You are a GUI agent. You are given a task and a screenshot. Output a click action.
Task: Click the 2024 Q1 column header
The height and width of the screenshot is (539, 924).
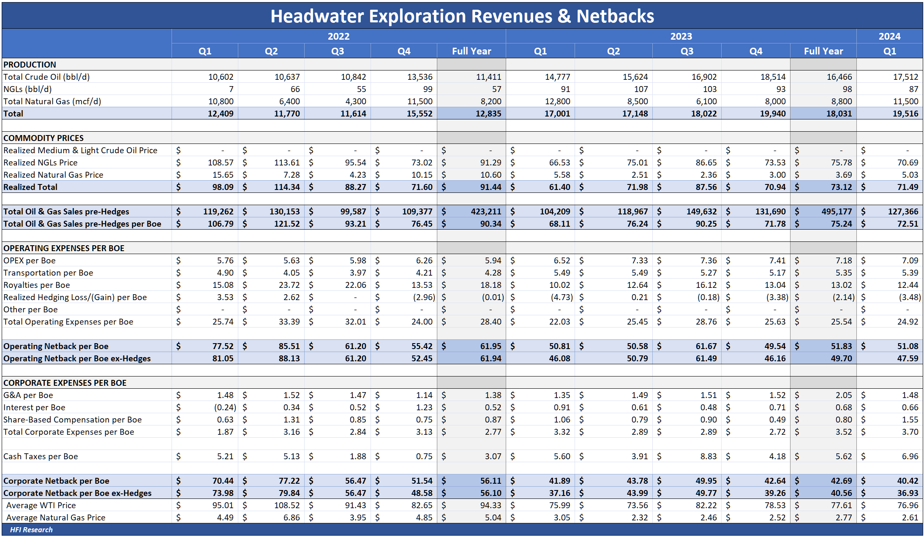point(890,51)
